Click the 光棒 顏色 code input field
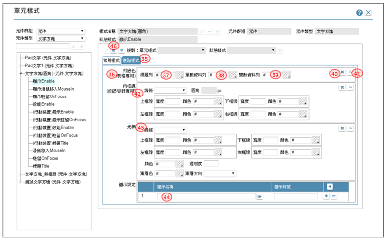The width and height of the screenshot is (386, 241). click(x=165, y=164)
